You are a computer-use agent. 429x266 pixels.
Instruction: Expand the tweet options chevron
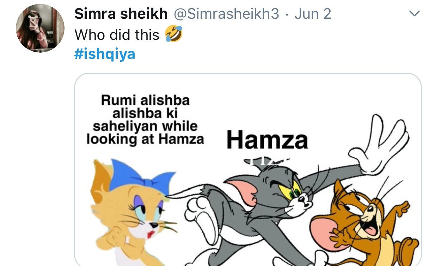[414, 14]
